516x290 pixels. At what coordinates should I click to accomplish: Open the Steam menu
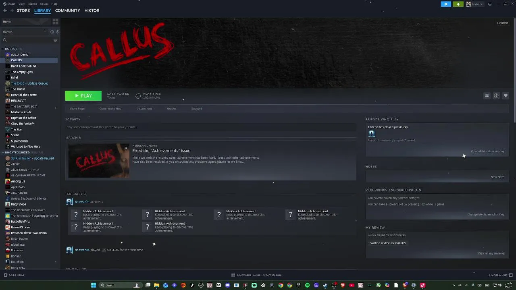[11, 4]
